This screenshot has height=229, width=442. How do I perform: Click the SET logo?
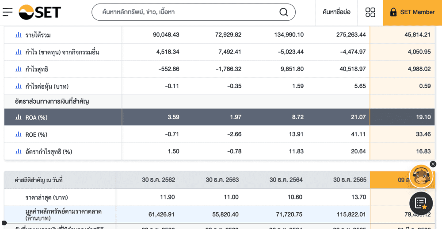pyautogui.click(x=40, y=12)
